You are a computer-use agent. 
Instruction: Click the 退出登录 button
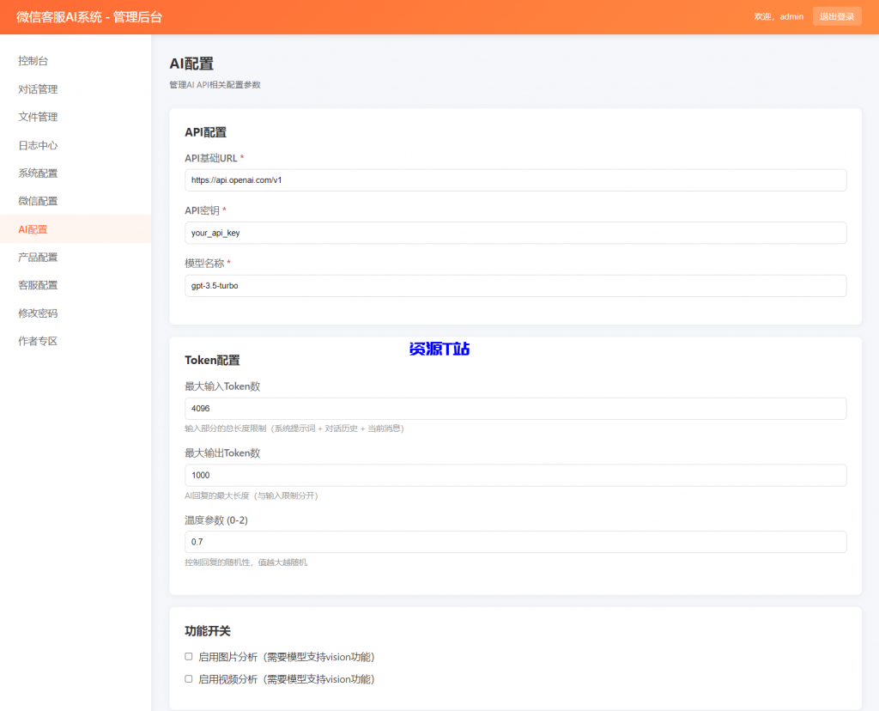[837, 16]
